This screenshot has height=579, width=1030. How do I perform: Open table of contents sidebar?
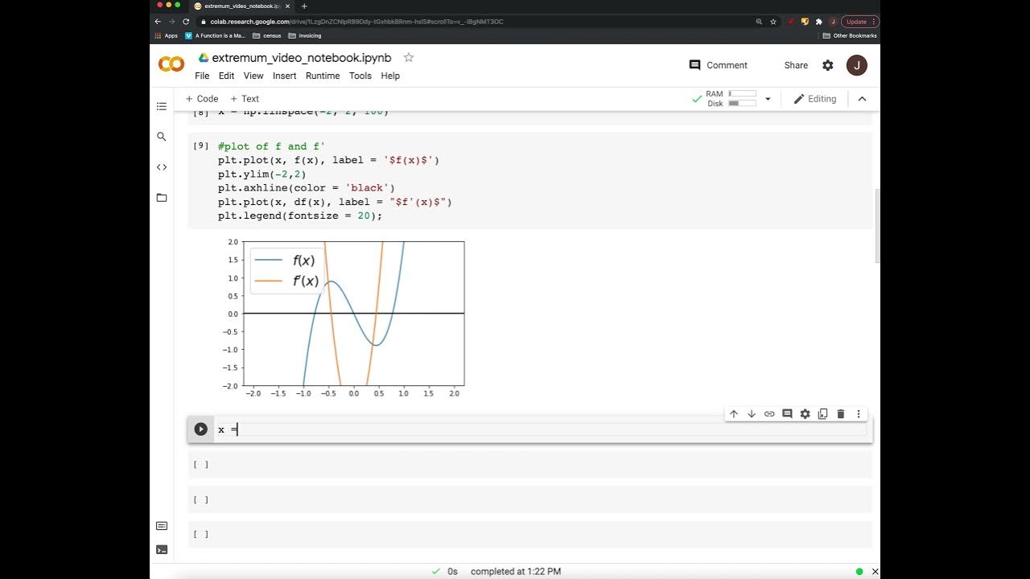click(x=162, y=106)
